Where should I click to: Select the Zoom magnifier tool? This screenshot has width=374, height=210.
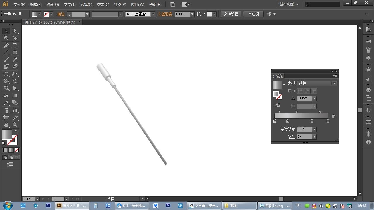[x=15, y=125]
